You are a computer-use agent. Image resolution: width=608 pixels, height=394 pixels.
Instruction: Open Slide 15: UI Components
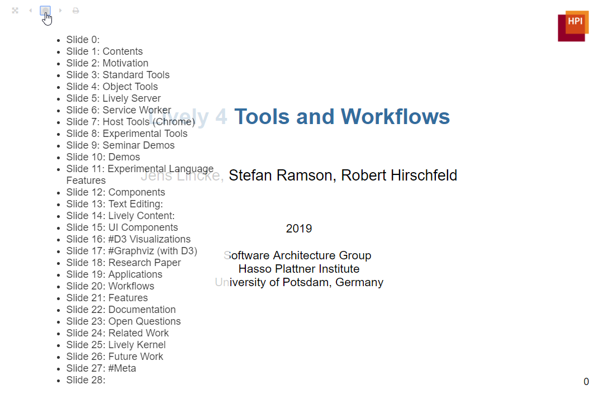[122, 227]
